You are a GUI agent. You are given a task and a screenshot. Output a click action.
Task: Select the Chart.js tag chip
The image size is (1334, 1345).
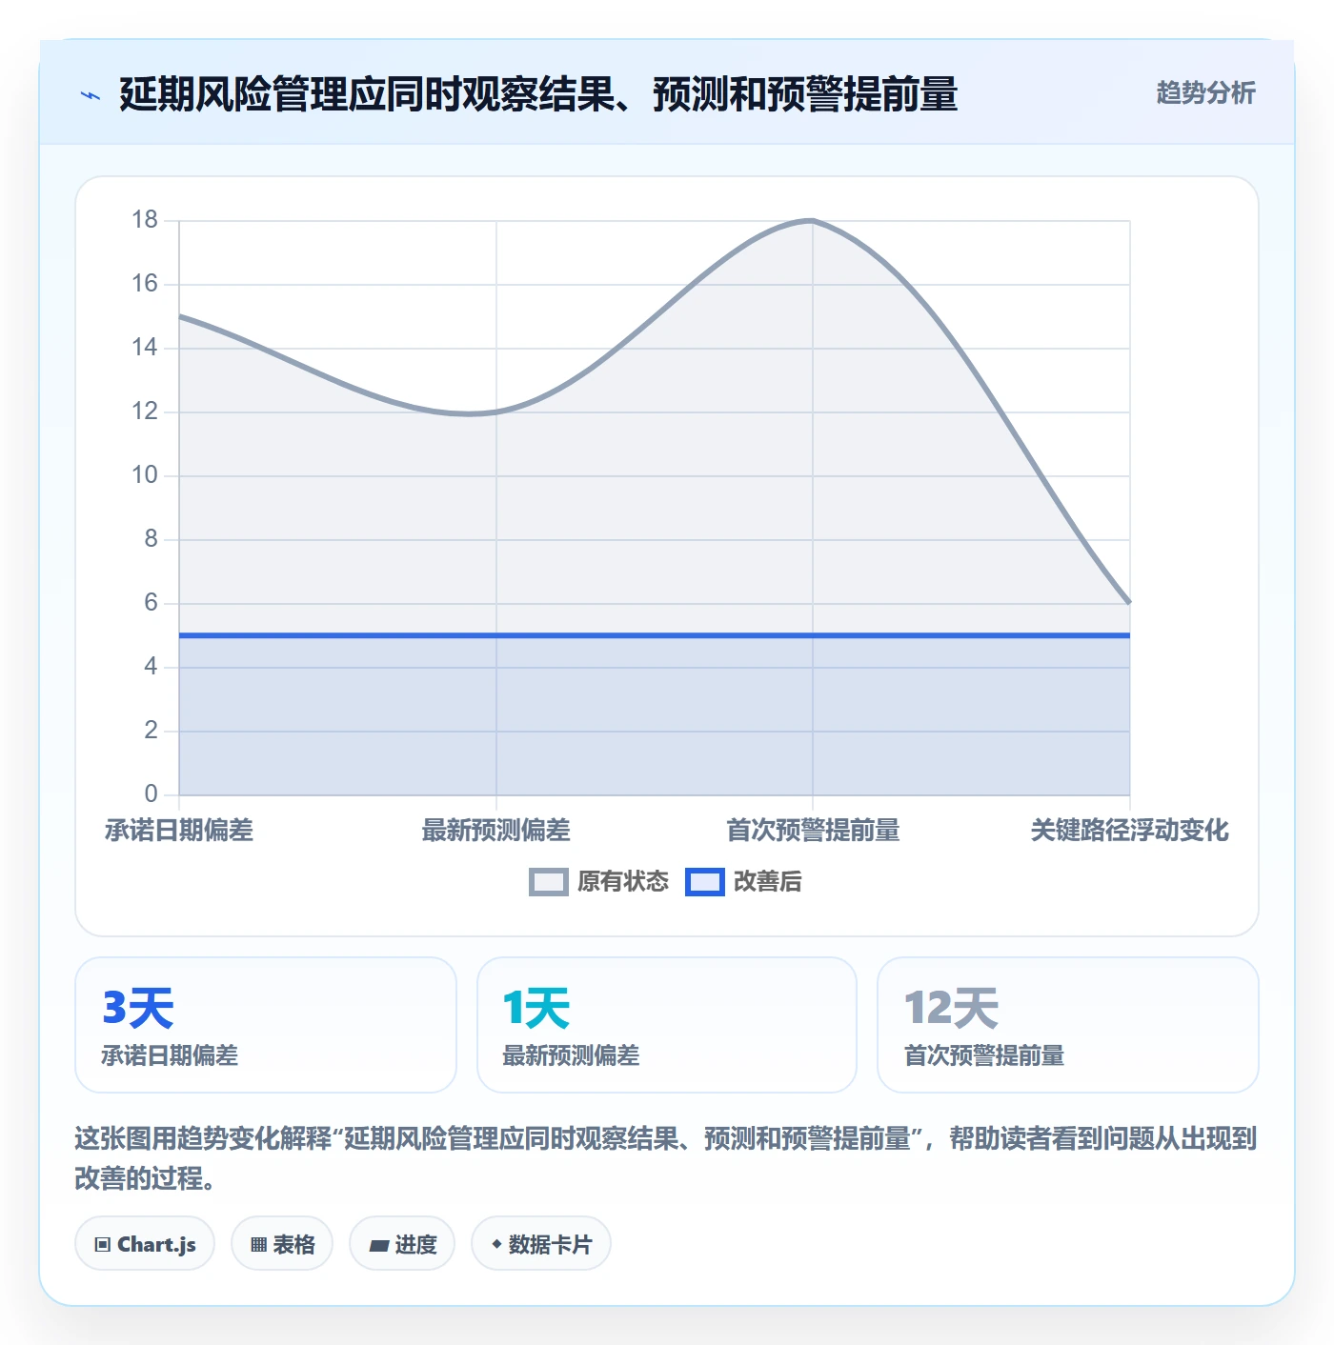pyautogui.click(x=145, y=1244)
